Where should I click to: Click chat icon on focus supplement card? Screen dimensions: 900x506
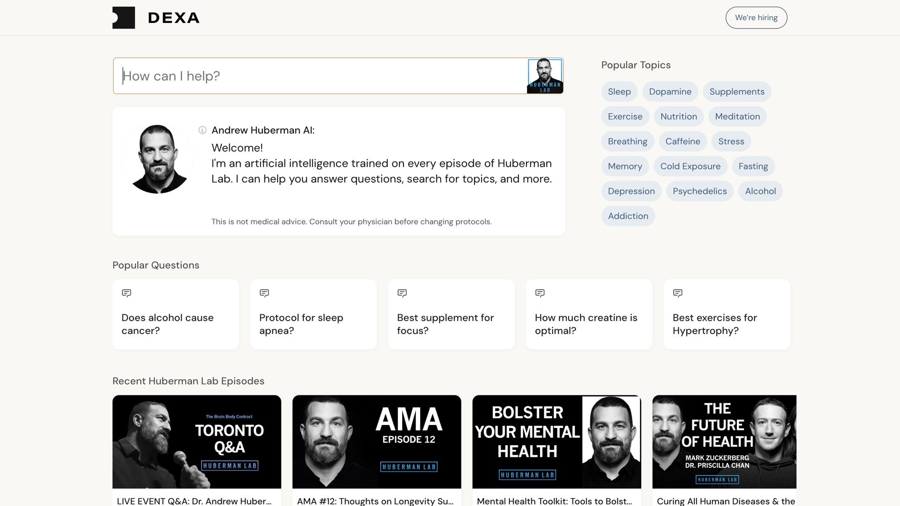point(402,293)
